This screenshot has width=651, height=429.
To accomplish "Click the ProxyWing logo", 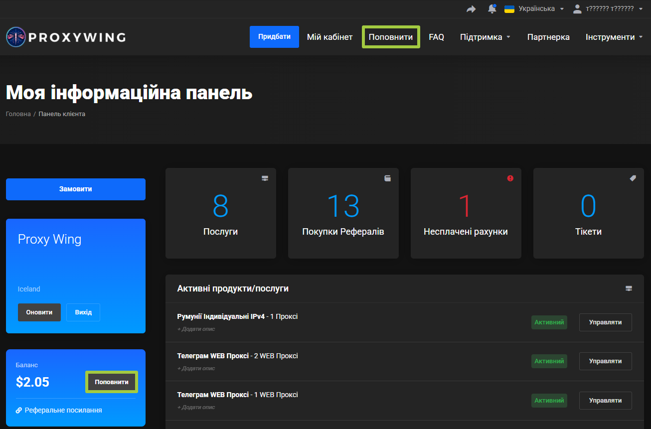I will [66, 37].
